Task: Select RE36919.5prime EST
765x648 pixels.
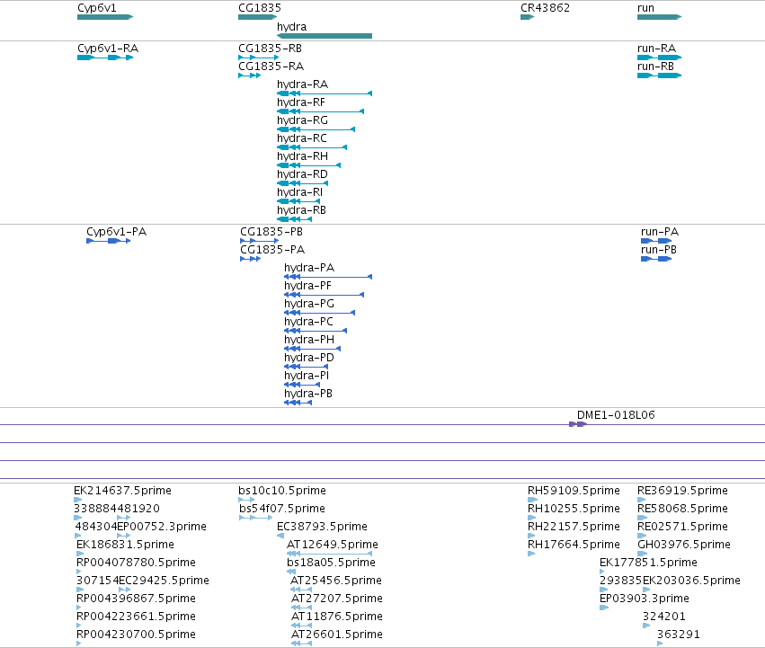Action: point(642,500)
